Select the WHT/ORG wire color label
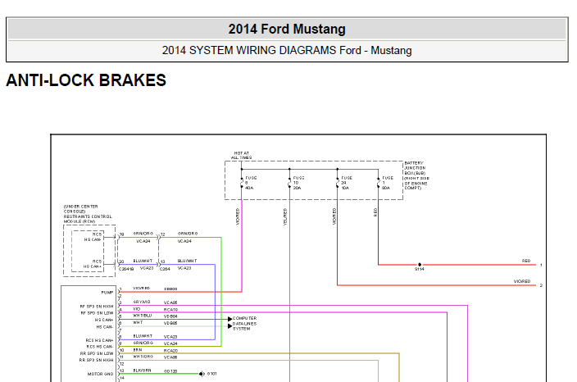The height and width of the screenshot is (382, 577). coord(143,357)
